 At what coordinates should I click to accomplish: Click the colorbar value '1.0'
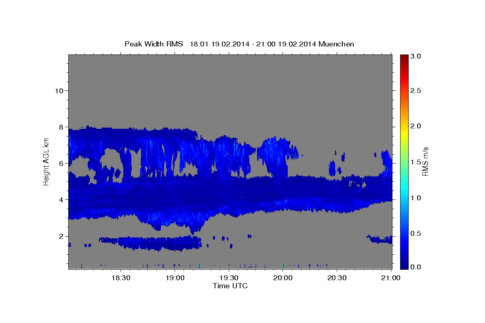click(416, 198)
